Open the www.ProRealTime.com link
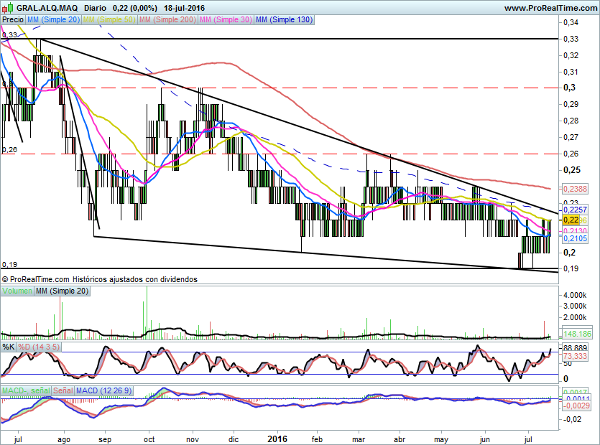This screenshot has height=445, width=600. pos(550,7)
